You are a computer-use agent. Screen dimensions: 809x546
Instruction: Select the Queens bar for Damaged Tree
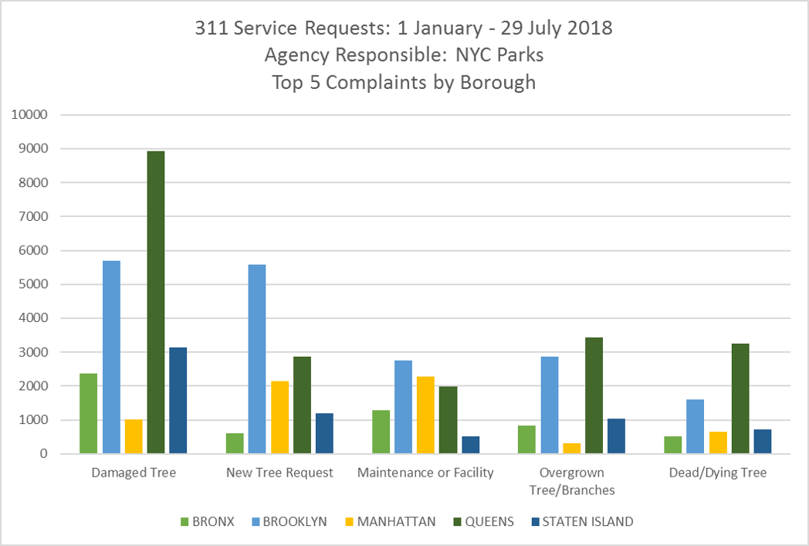click(156, 303)
